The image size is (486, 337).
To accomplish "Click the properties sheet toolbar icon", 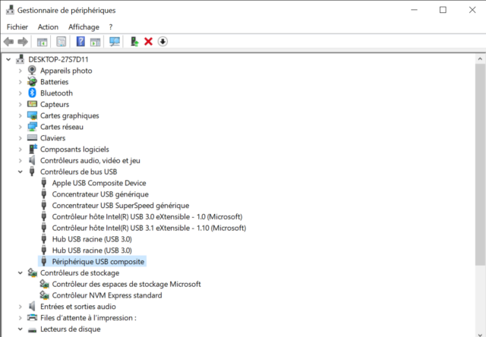I will [x=62, y=42].
